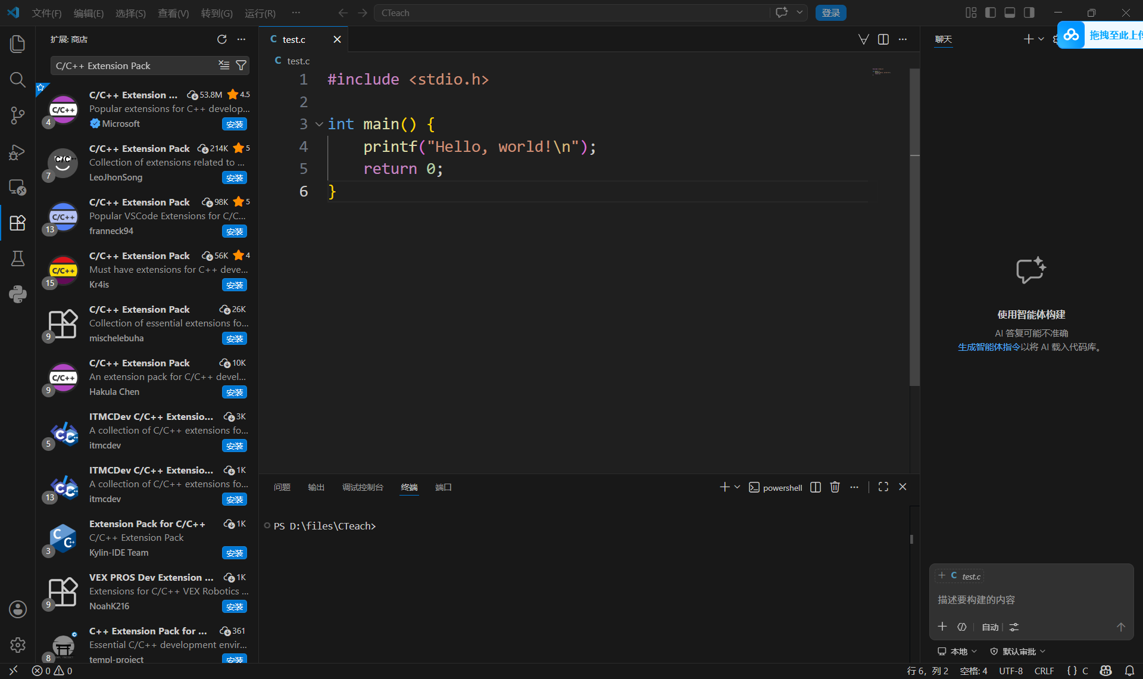Open the 自动 model picker
Screen dimensions: 1143x679
(990, 627)
